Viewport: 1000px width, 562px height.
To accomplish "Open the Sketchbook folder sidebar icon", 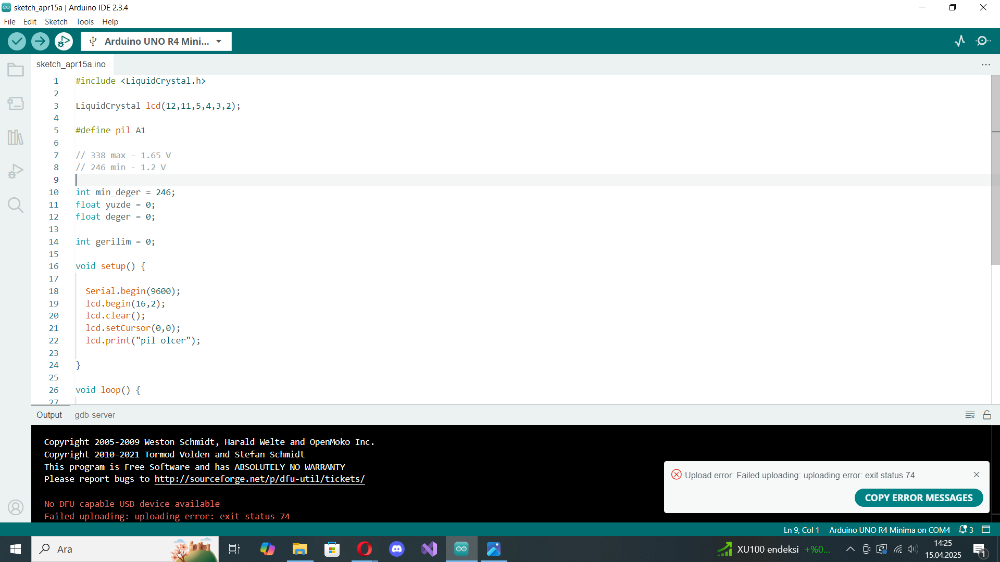I will point(16,70).
